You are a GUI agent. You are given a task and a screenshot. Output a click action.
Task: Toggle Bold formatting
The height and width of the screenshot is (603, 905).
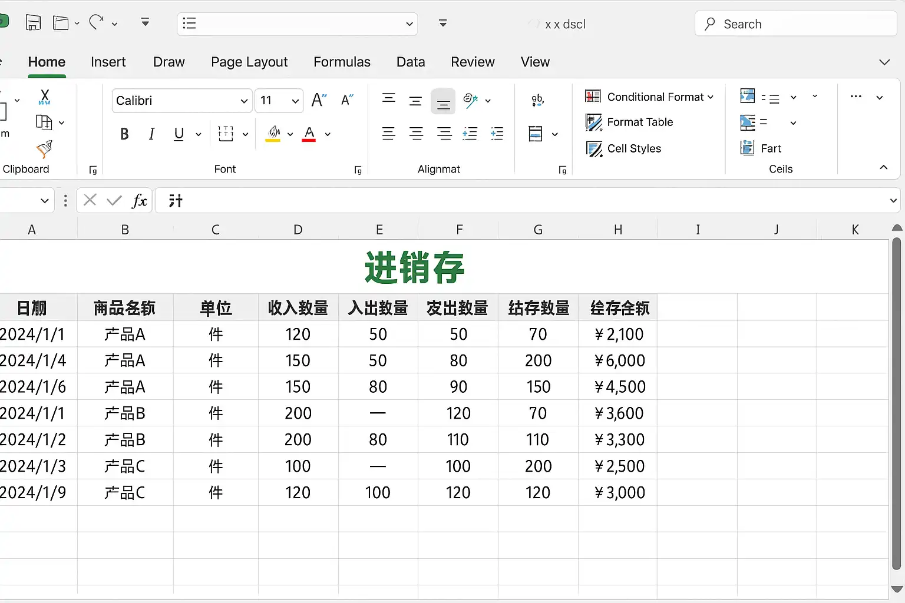coord(124,134)
